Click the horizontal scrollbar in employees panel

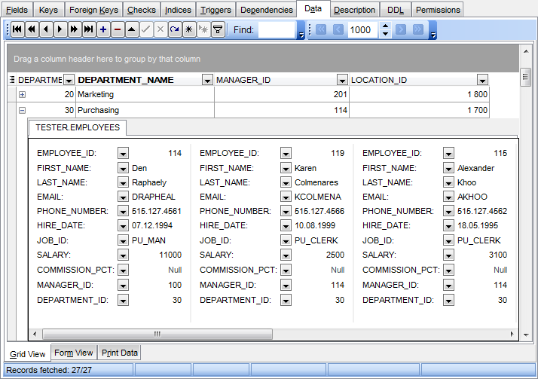click(157, 334)
